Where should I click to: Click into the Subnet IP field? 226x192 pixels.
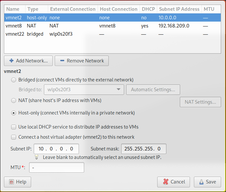point(56,149)
